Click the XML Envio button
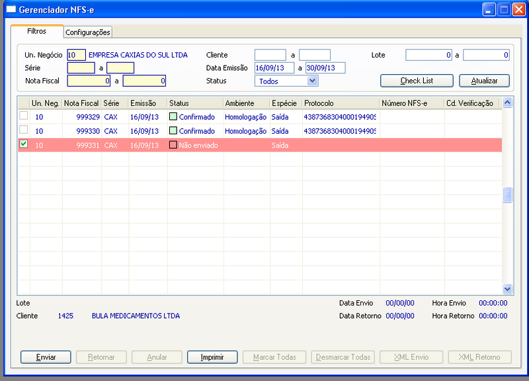The height and width of the screenshot is (381, 529). pyautogui.click(x=411, y=357)
